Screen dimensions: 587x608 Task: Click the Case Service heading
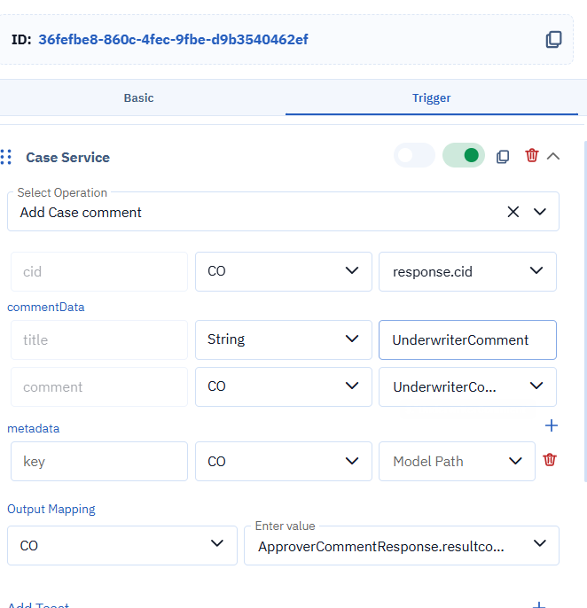[68, 158]
